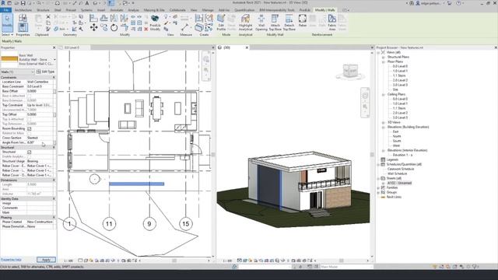498x280 pixels.
Task: Click Highlight Analytical tool
Action: click(245, 23)
